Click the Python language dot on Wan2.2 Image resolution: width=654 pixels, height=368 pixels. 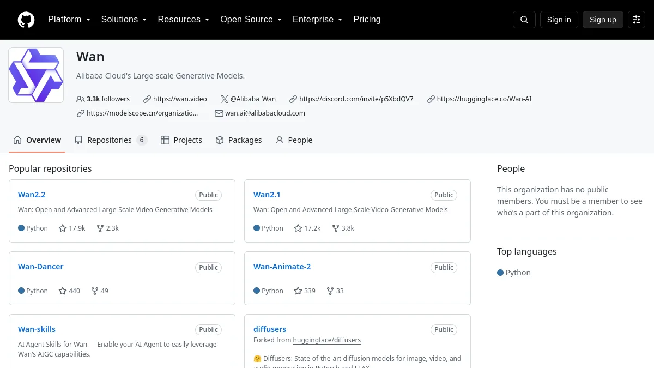tap(21, 228)
